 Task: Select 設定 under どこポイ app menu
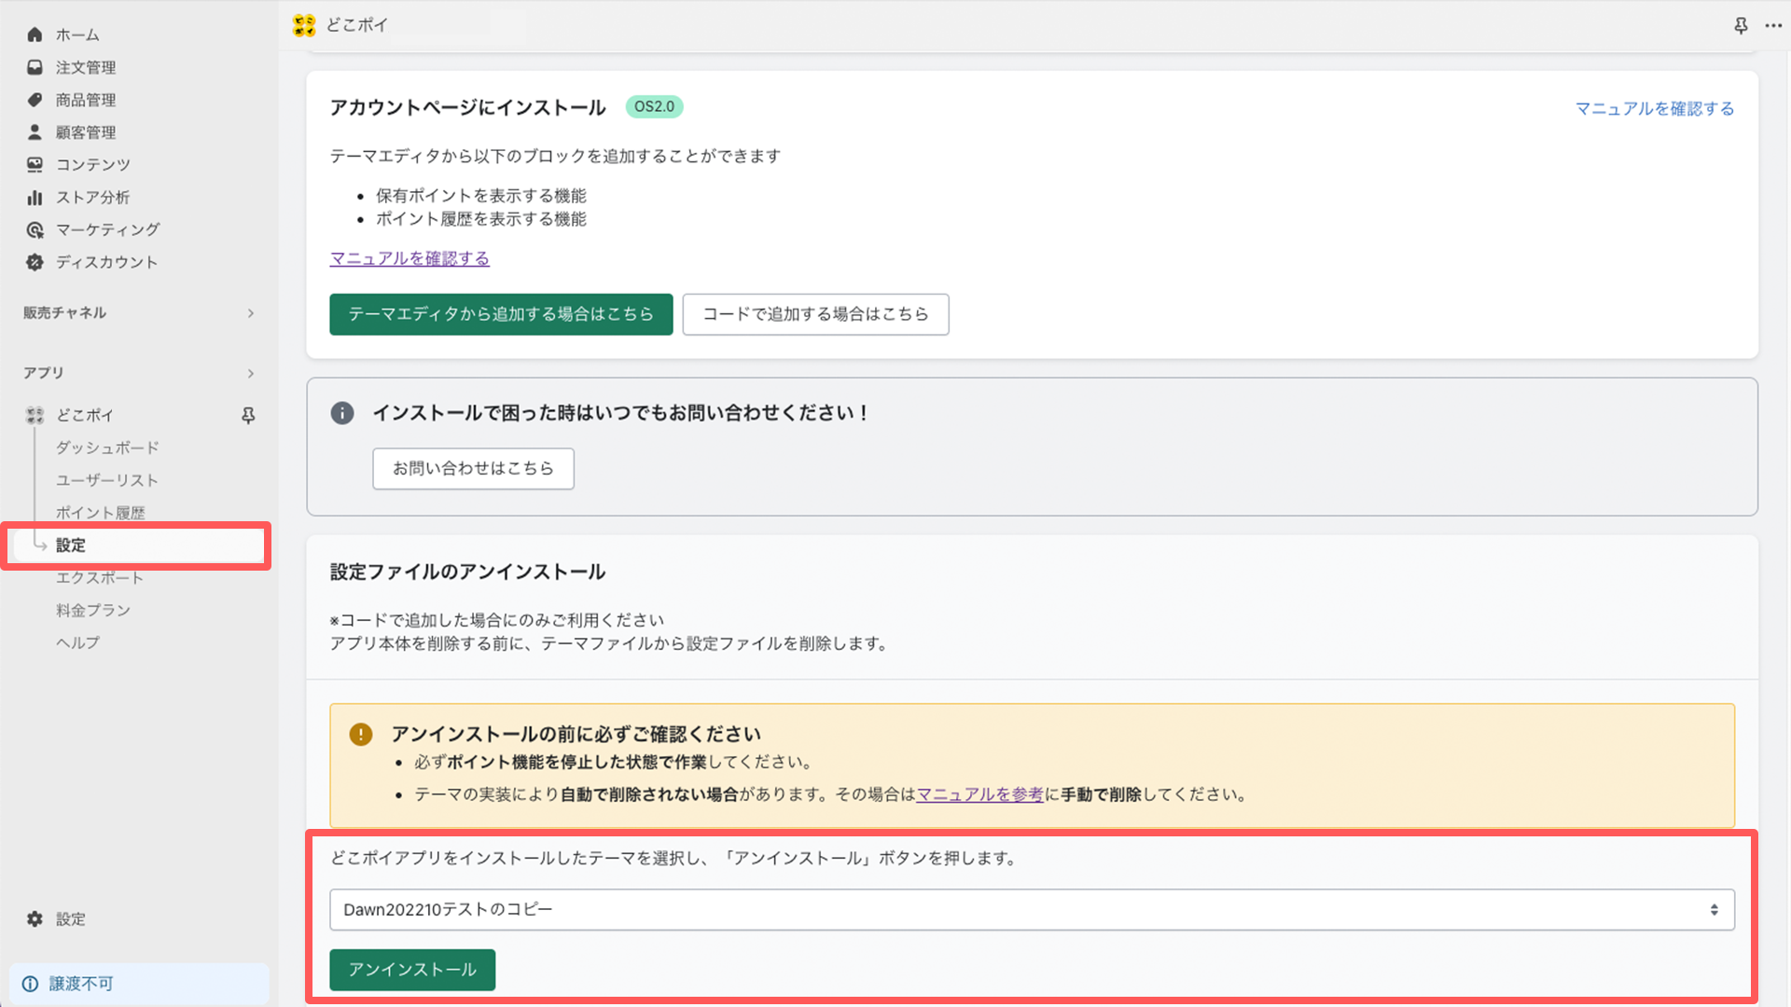(x=138, y=545)
